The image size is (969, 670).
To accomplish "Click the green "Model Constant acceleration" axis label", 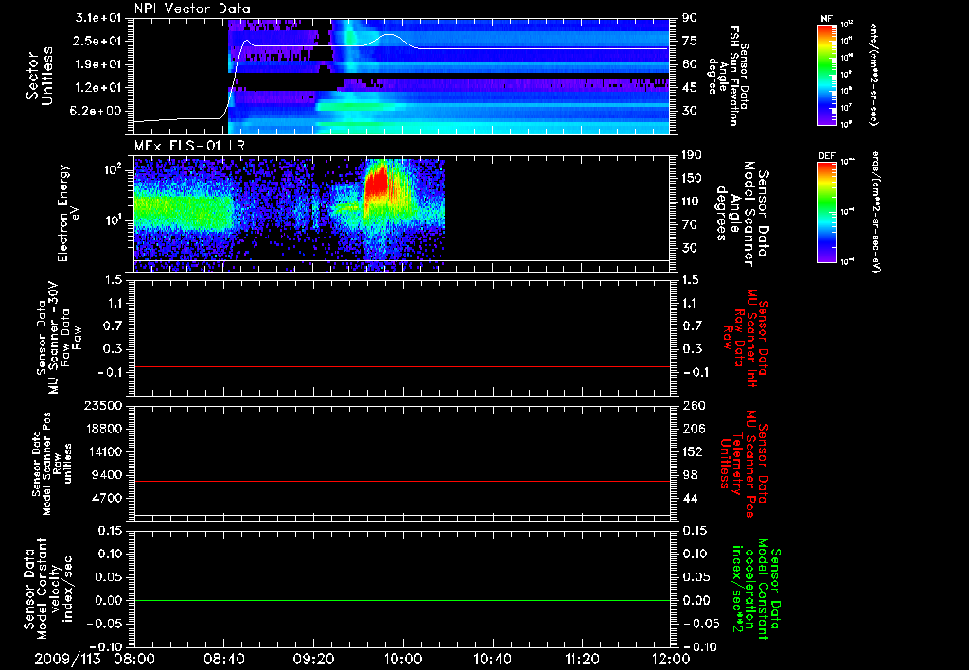I will pyautogui.click(x=756, y=591).
